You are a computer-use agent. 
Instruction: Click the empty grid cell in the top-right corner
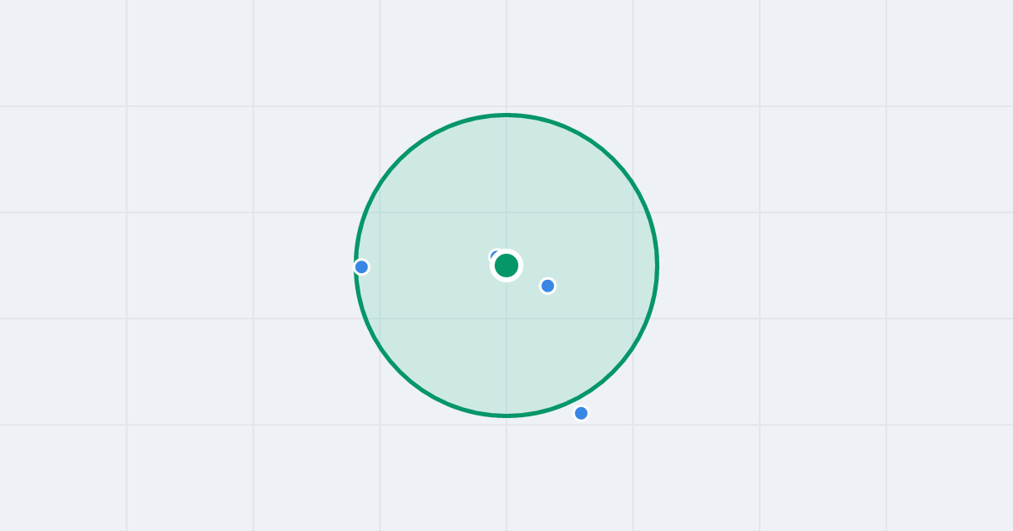tap(950, 53)
